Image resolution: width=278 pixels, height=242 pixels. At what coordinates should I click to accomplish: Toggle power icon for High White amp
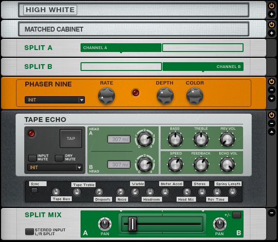point(271,6)
